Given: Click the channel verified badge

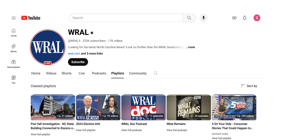Looking at the screenshot, I should tap(92, 33).
